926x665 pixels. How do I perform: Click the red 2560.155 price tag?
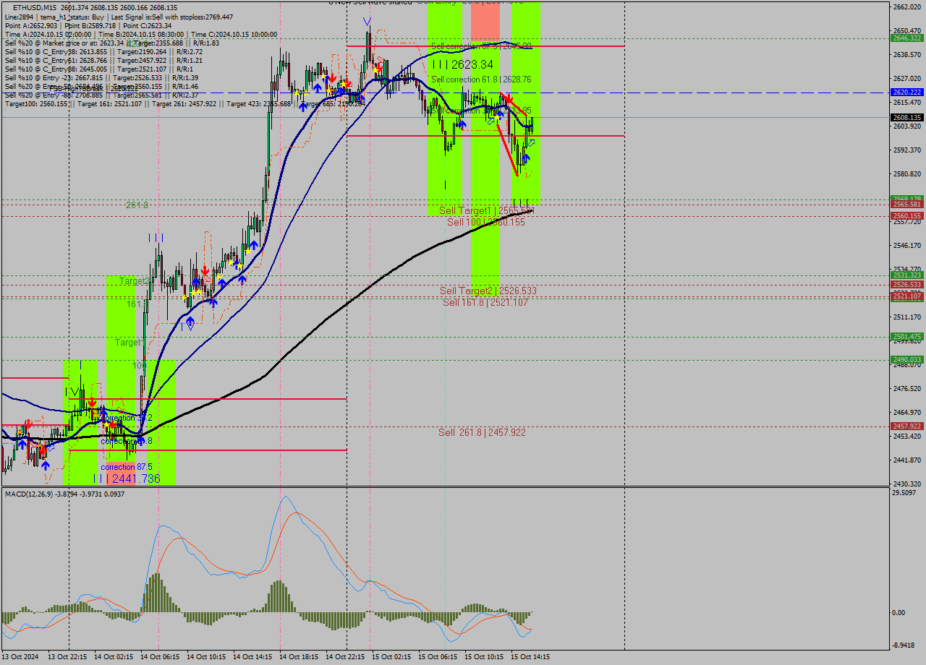pyautogui.click(x=906, y=215)
